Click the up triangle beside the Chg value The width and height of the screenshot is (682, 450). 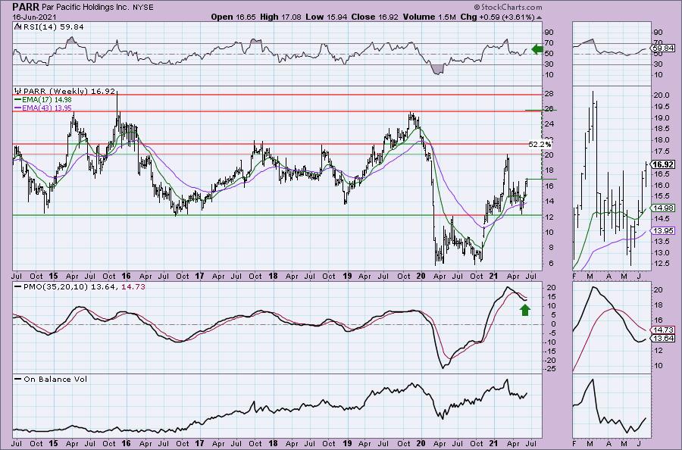pyautogui.click(x=540, y=18)
